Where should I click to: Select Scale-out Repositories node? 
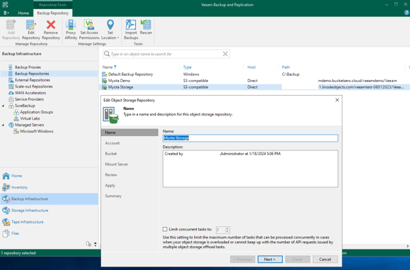(33, 86)
